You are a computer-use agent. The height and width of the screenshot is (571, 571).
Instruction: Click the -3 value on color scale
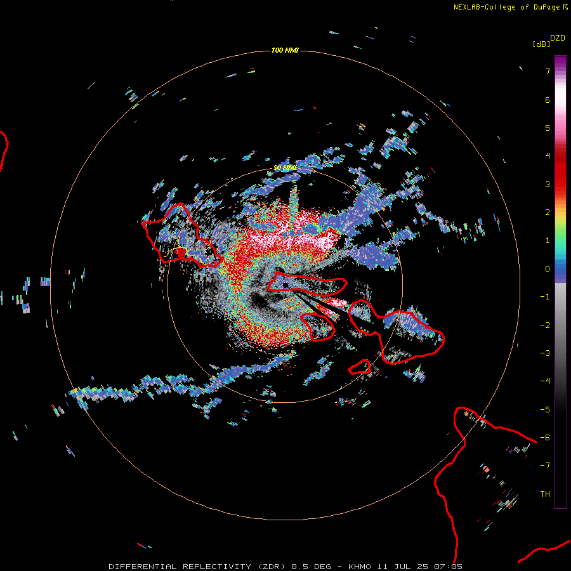click(x=545, y=353)
